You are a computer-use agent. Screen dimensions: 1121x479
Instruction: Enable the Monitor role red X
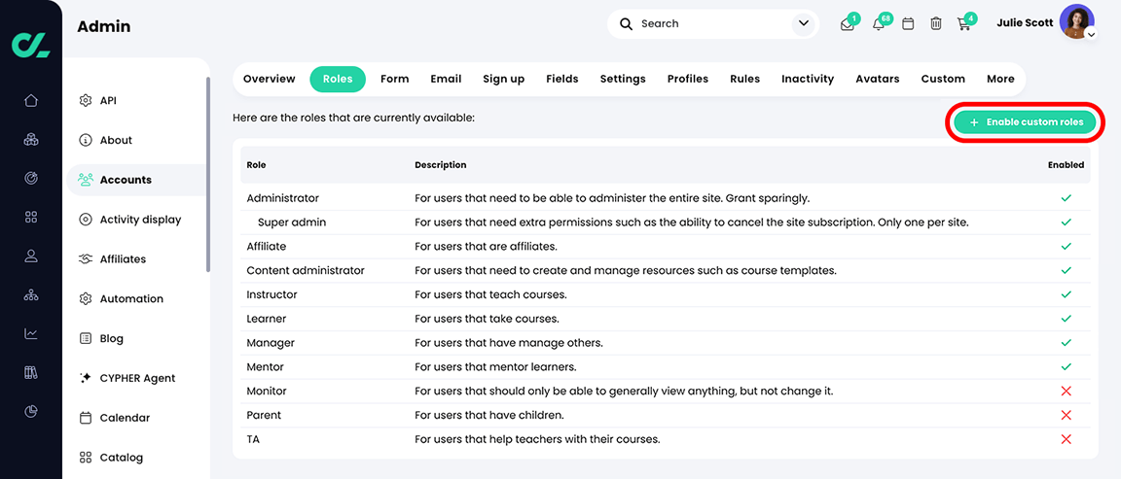1066,392
